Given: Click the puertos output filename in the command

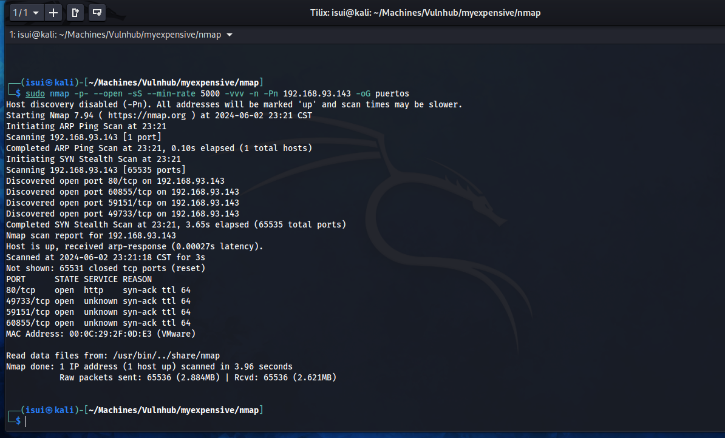Looking at the screenshot, I should point(392,93).
